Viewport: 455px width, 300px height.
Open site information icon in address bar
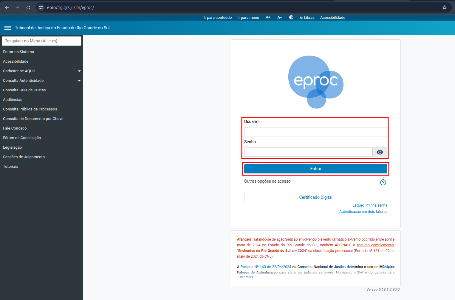coord(41,7)
